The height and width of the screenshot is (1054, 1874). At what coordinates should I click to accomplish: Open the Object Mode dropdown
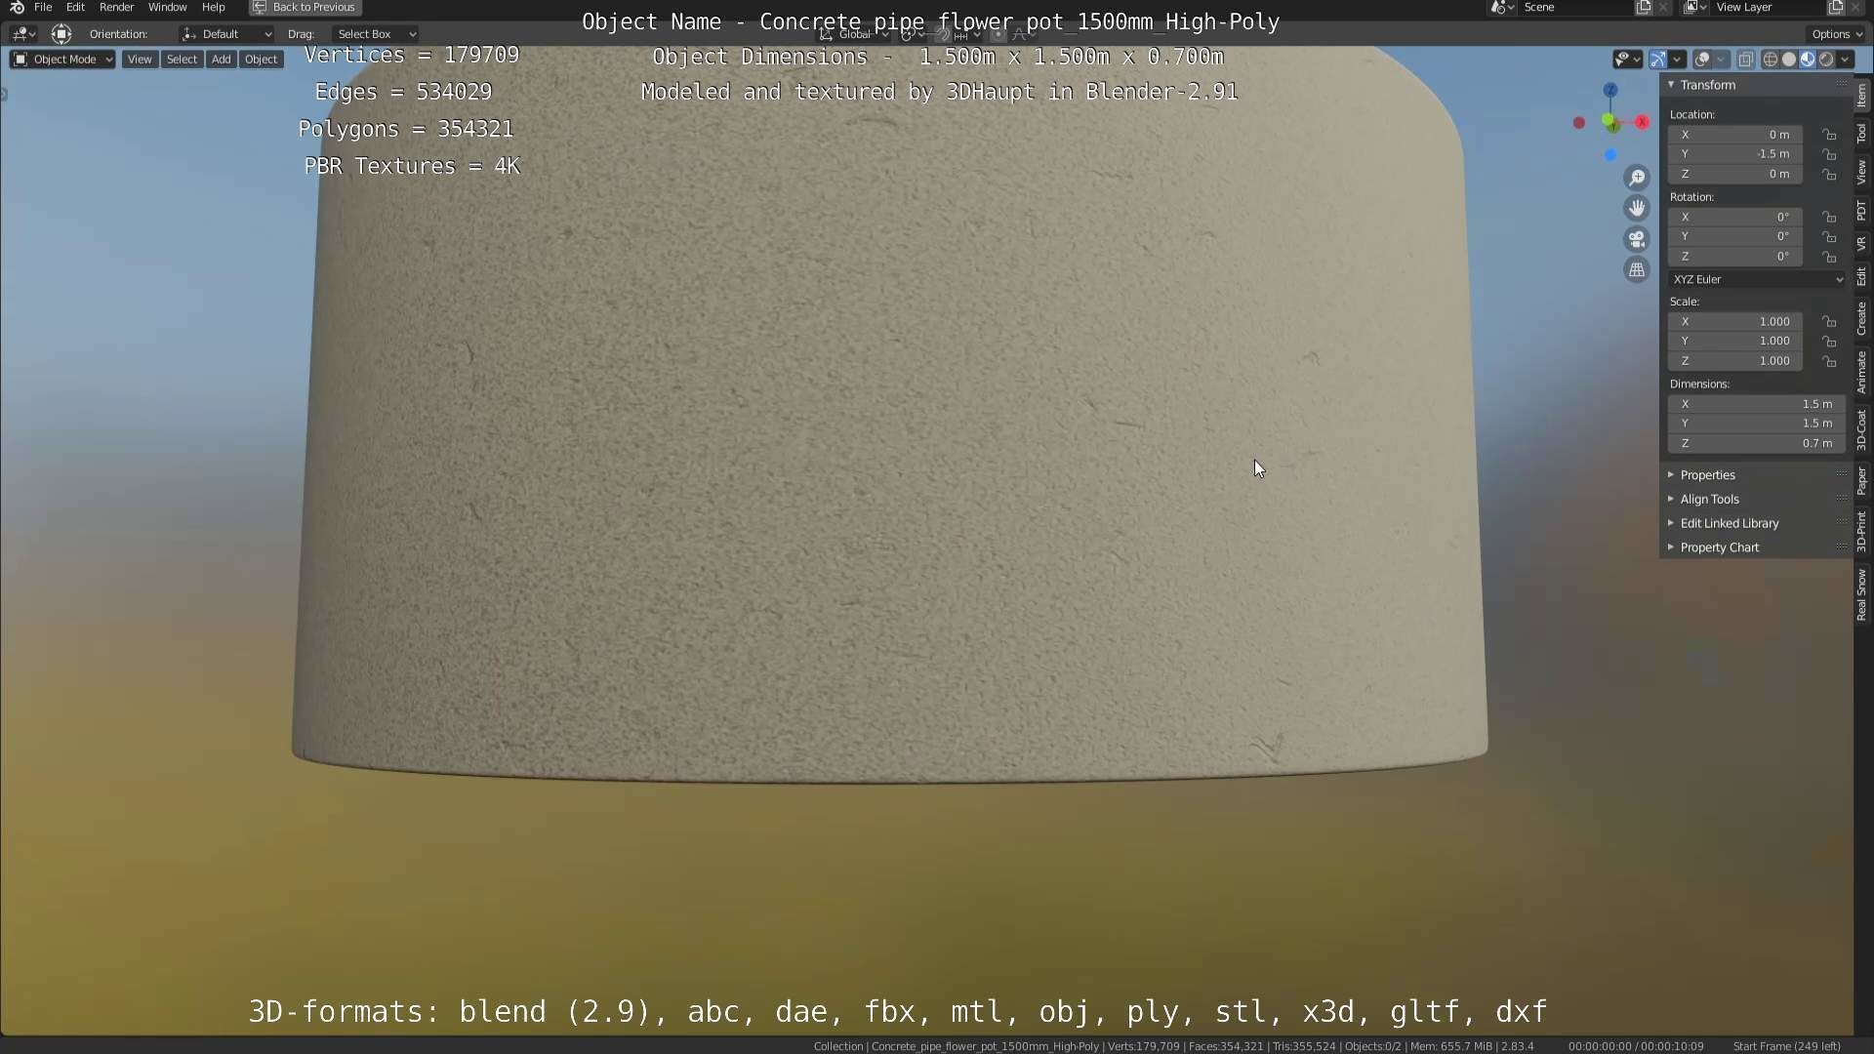click(62, 60)
